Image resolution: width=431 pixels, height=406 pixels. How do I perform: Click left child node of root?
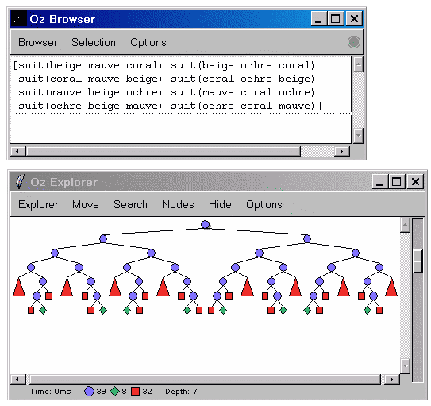[103, 238]
